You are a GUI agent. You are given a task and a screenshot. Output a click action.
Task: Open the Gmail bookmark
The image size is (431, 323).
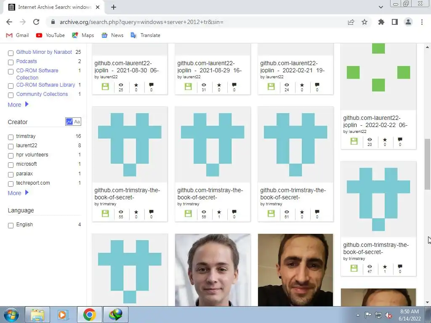17,35
